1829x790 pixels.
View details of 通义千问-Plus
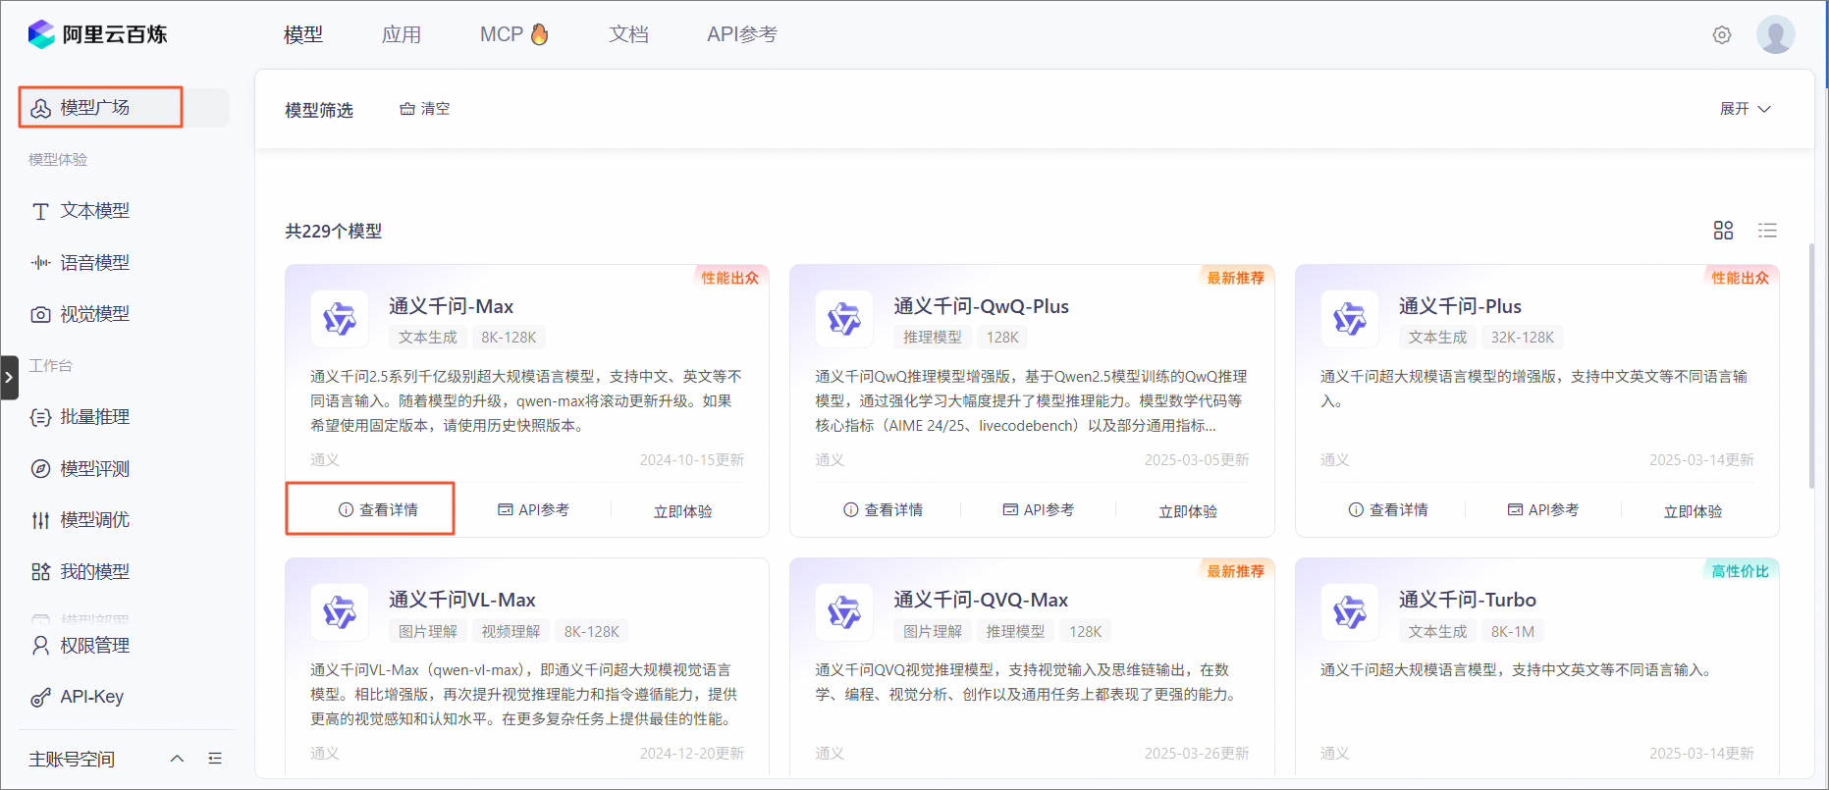coord(1388,510)
